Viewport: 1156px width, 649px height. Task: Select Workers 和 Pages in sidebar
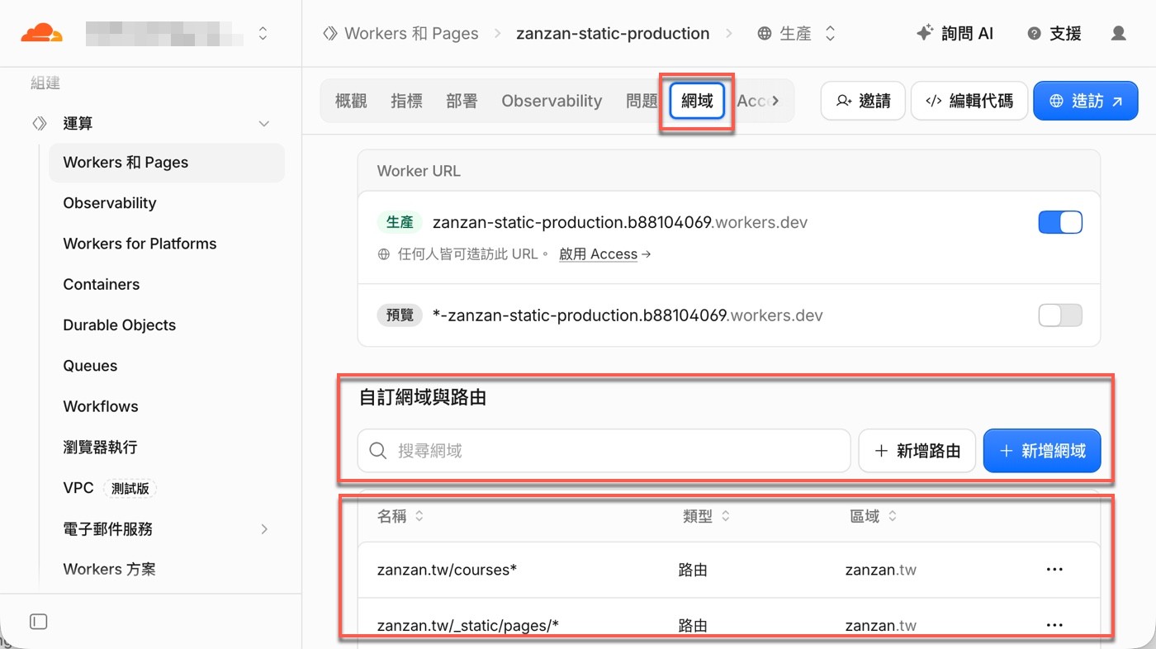[167, 163]
